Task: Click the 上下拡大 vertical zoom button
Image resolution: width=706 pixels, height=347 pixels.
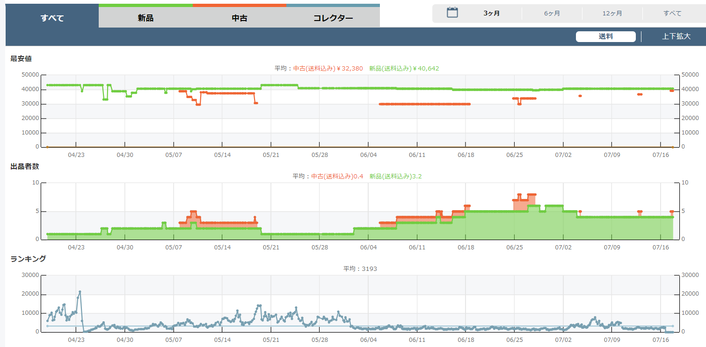Action: [676, 36]
